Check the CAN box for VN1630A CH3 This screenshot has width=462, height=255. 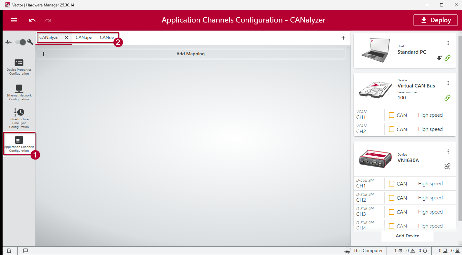pyautogui.click(x=391, y=212)
